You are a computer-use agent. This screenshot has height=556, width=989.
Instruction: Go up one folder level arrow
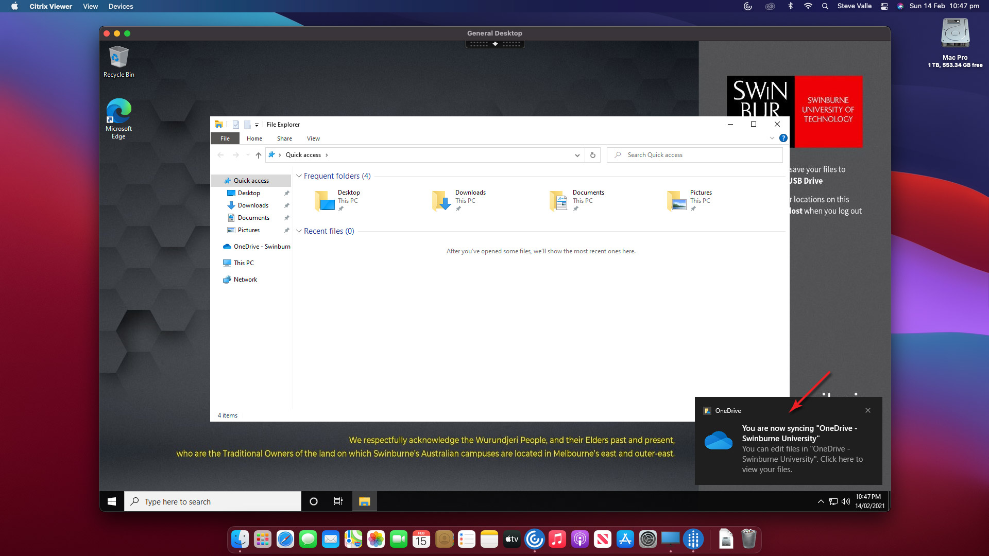coord(259,155)
